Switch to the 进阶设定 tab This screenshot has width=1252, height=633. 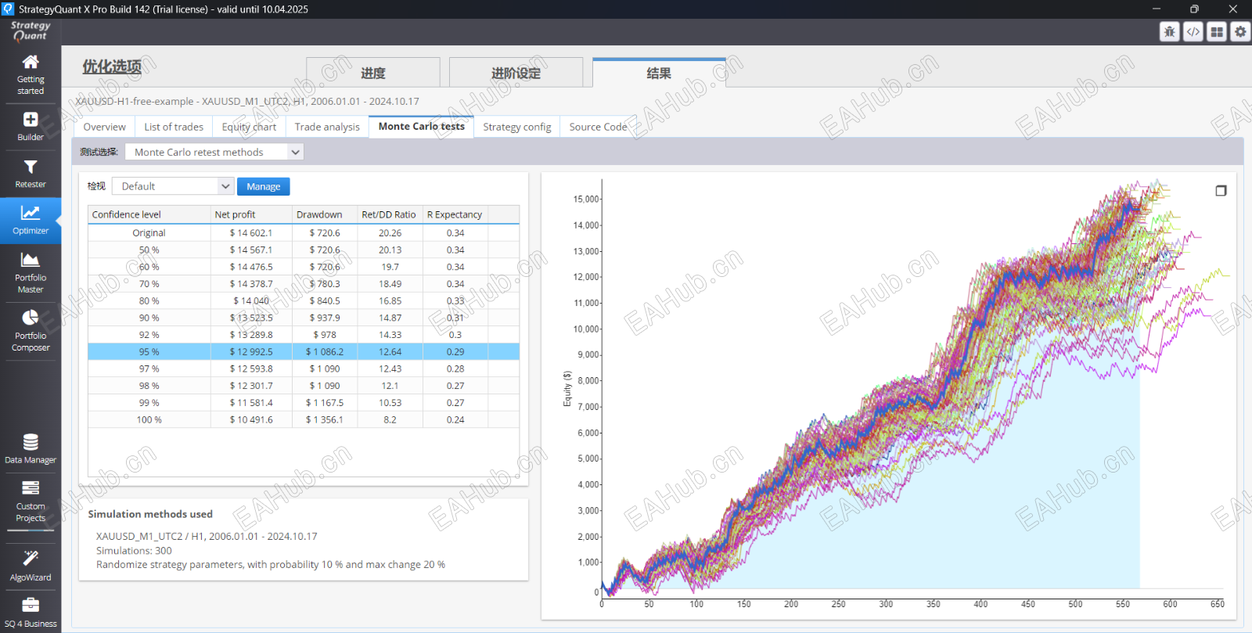click(516, 73)
